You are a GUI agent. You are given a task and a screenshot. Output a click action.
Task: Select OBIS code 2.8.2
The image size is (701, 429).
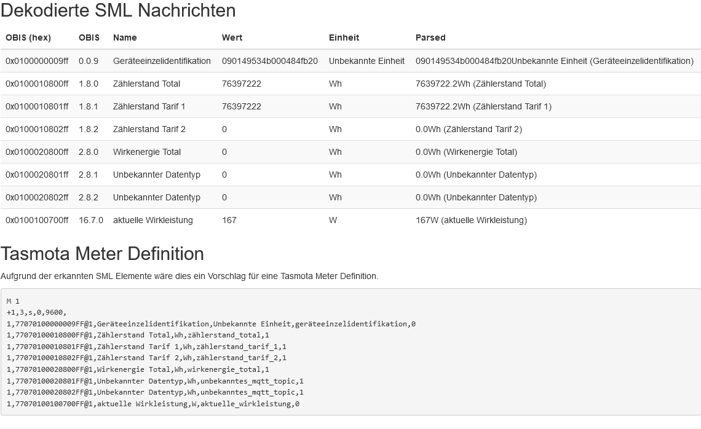click(89, 197)
